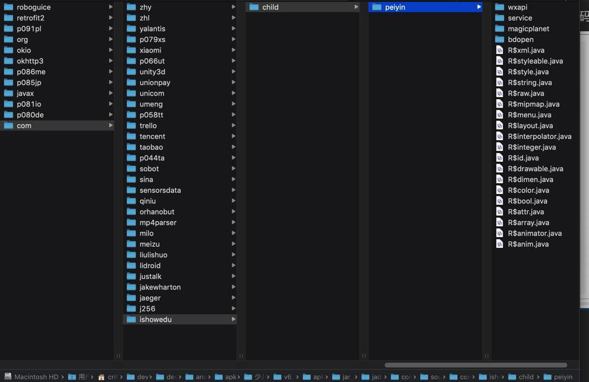Select the R$integer.java file
This screenshot has height=382, width=589.
click(534, 147)
